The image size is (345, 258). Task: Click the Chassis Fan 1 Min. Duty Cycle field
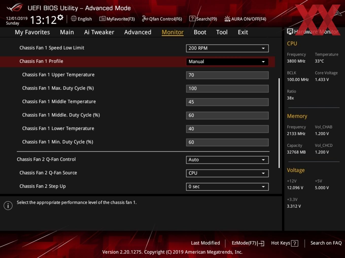(227, 142)
